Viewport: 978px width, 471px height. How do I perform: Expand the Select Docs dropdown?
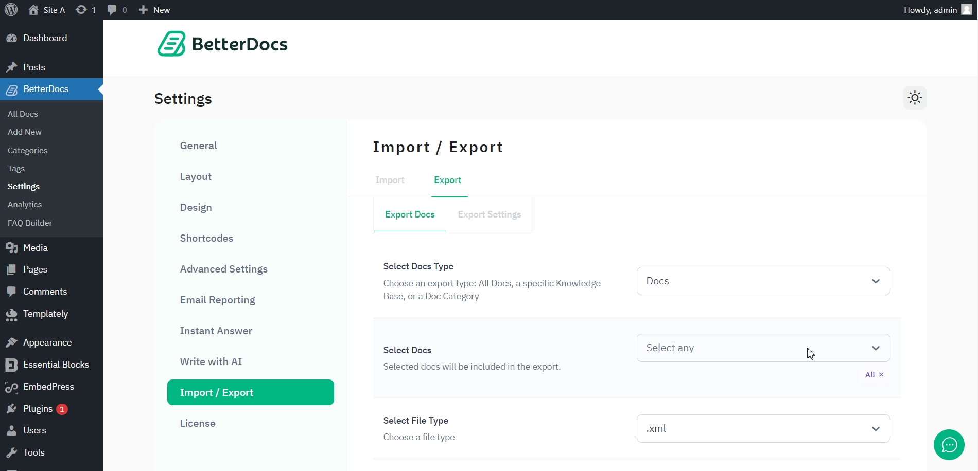coord(763,348)
